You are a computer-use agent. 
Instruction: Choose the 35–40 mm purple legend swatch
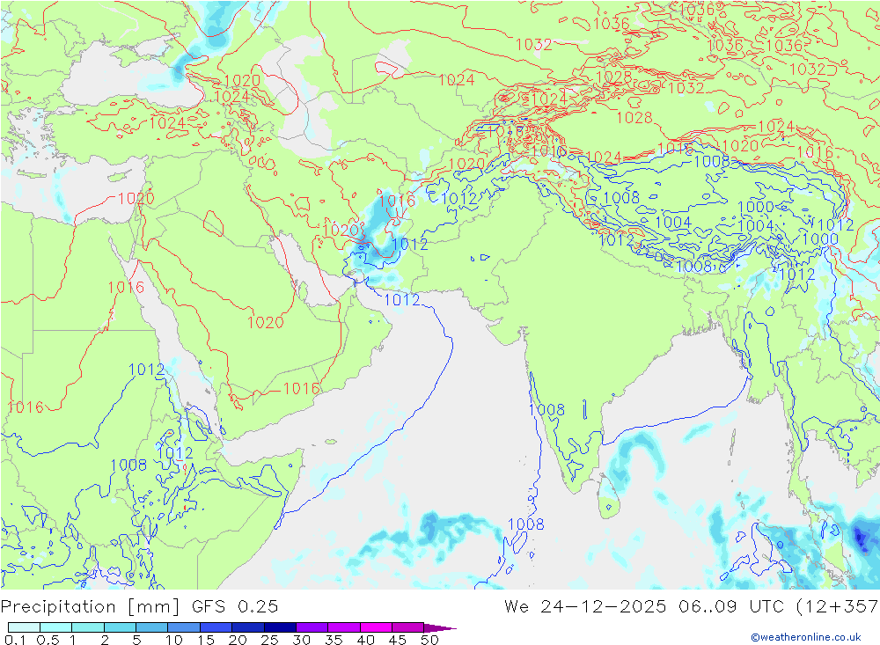pyautogui.click(x=343, y=627)
